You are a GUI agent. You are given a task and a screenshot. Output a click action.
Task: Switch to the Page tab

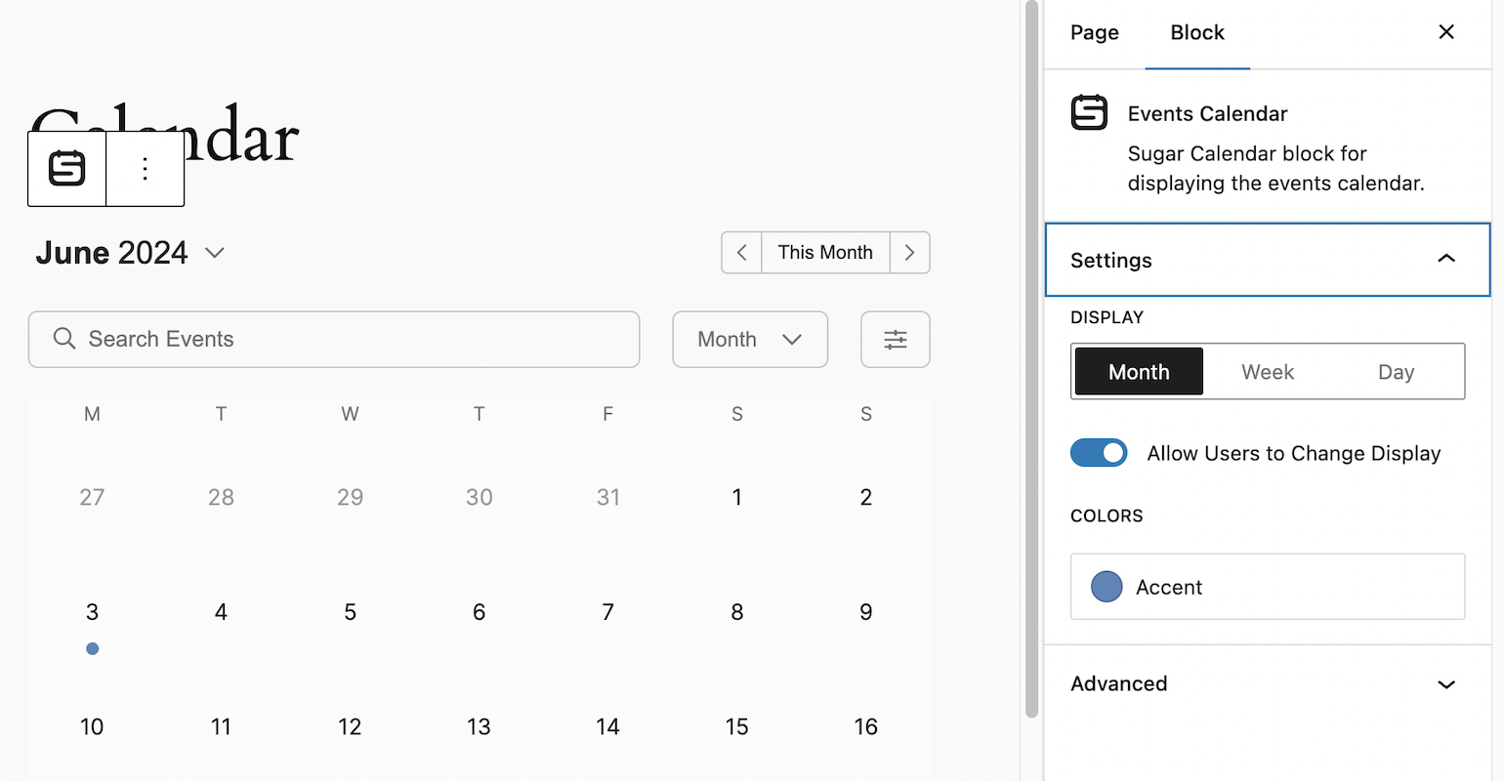point(1094,32)
